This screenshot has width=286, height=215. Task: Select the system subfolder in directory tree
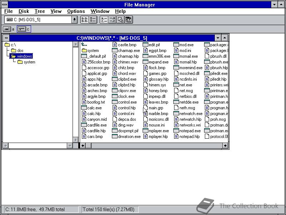click(26, 62)
